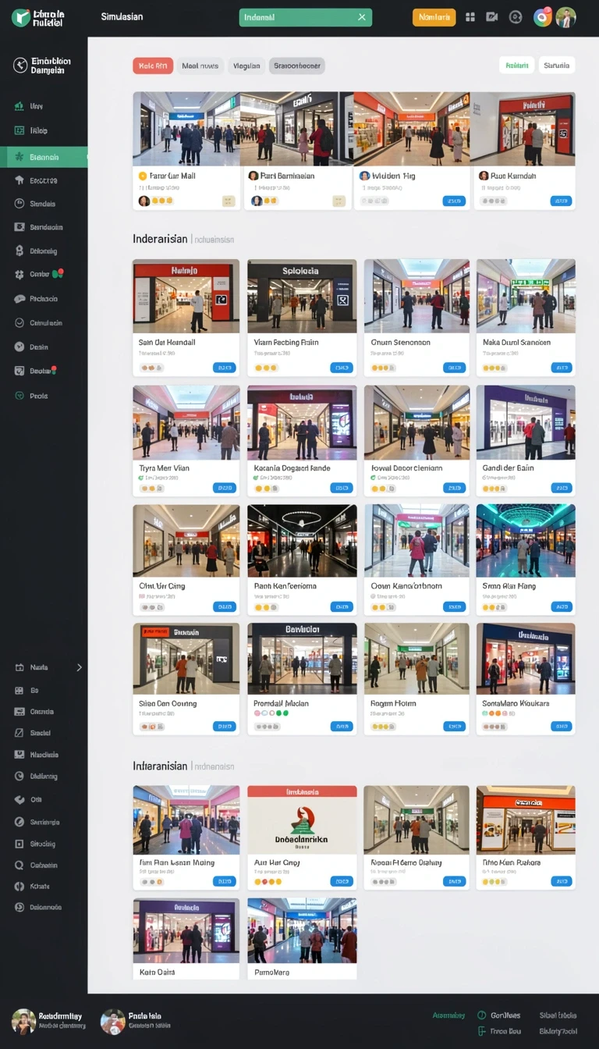Click the slashed square icon next to Sraciel
599x1049 pixels.
pos(19,733)
